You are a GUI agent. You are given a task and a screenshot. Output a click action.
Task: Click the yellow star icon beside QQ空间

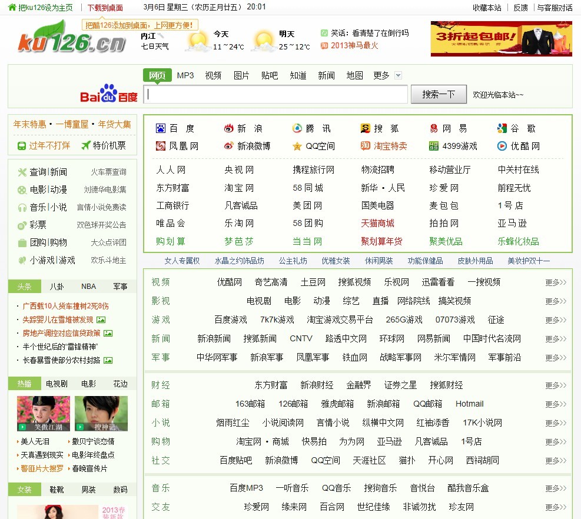296,146
